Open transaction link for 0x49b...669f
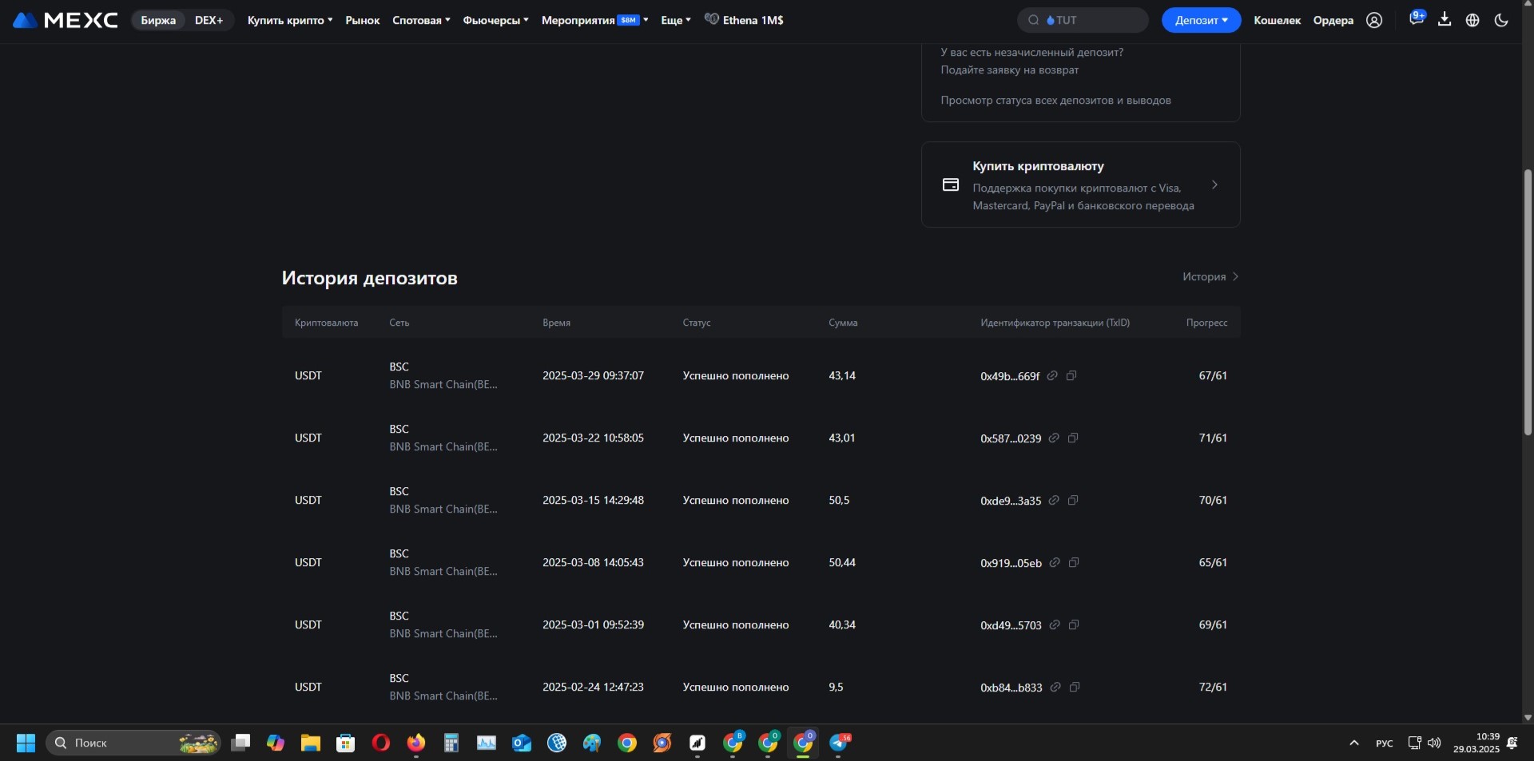Screen dimensions: 1534x761 coord(1052,375)
